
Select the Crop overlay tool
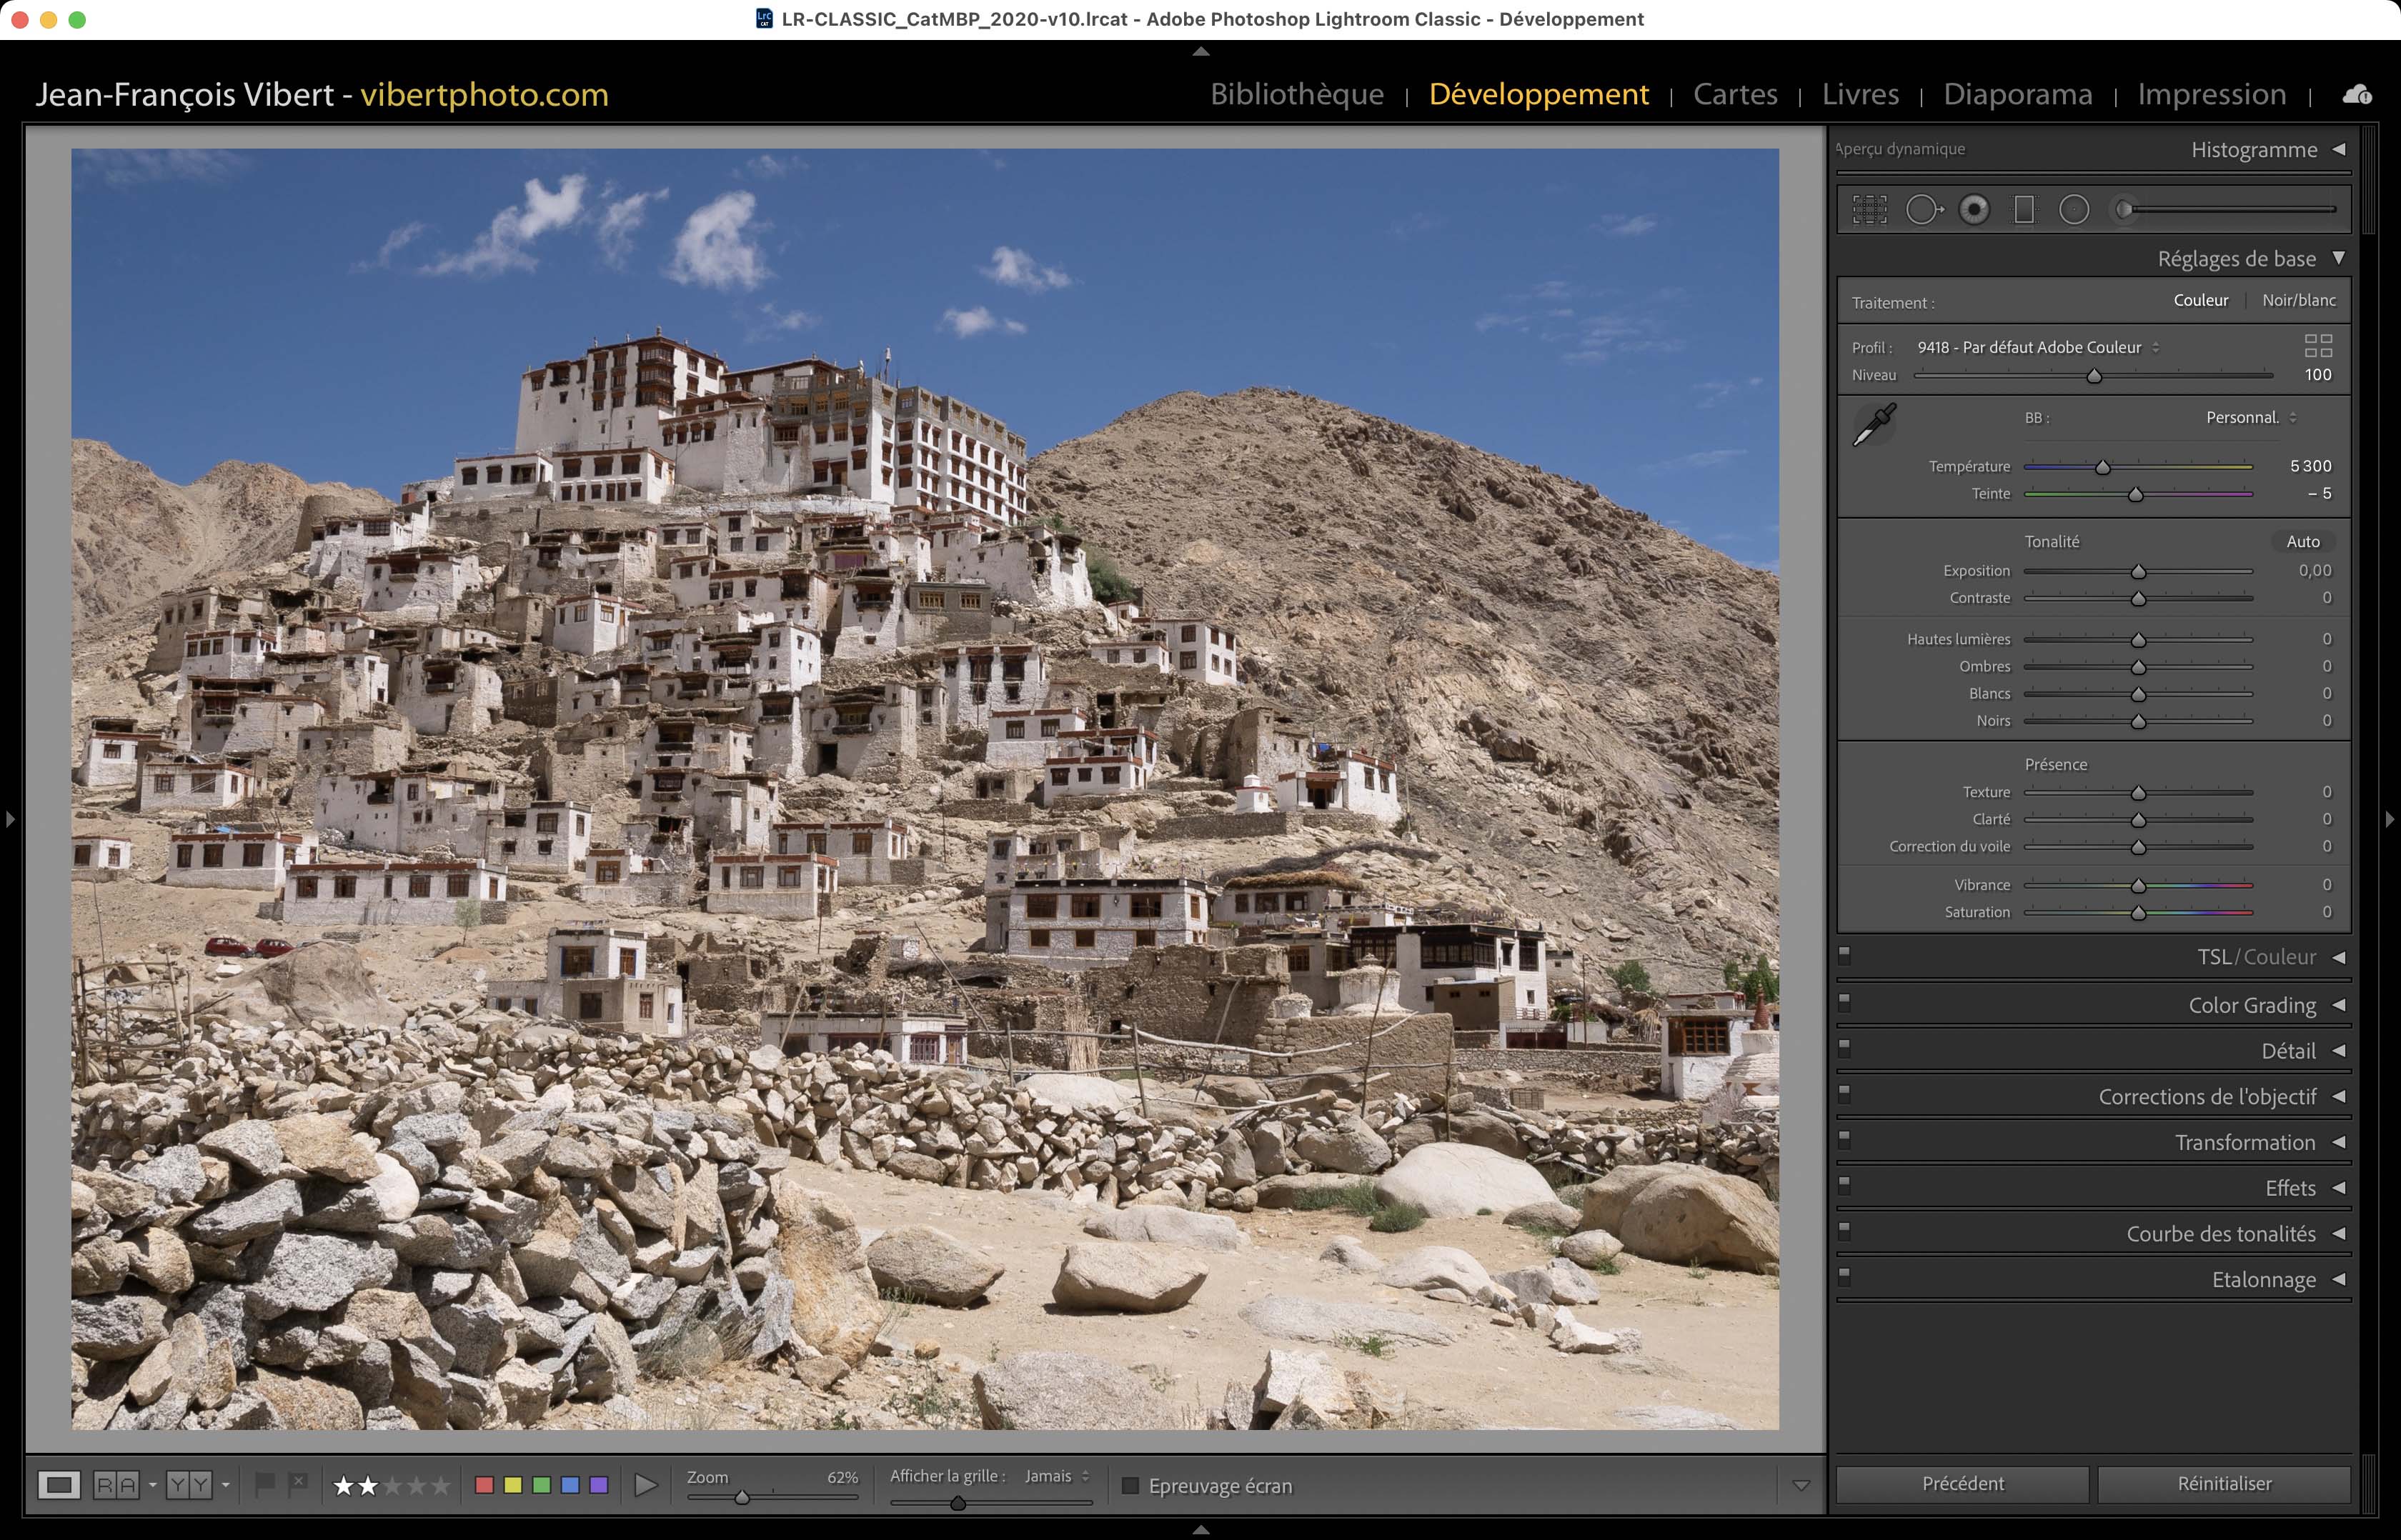[1869, 210]
